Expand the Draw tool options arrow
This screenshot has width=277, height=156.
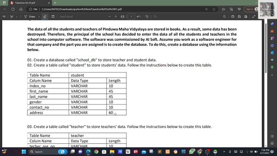click(x=39, y=16)
